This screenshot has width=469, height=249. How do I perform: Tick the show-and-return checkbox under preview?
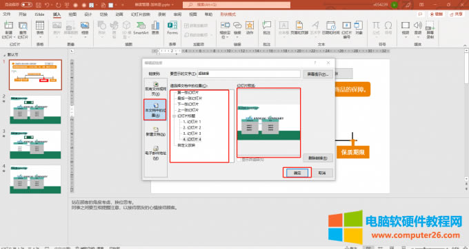point(239,160)
